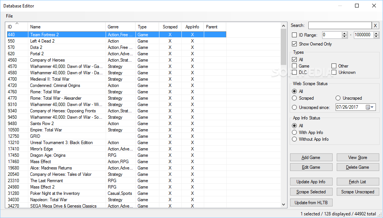Open the File menu

pyautogui.click(x=9, y=16)
